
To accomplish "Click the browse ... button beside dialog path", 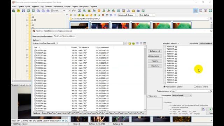I will (125, 43).
